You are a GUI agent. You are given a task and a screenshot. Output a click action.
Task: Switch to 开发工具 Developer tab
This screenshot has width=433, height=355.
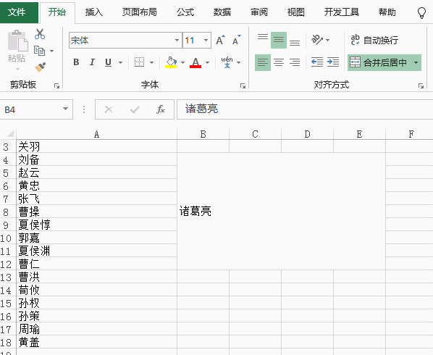(x=341, y=12)
